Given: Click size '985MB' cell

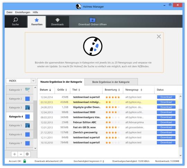Looking at the screenshot, I should coord(64,128).
